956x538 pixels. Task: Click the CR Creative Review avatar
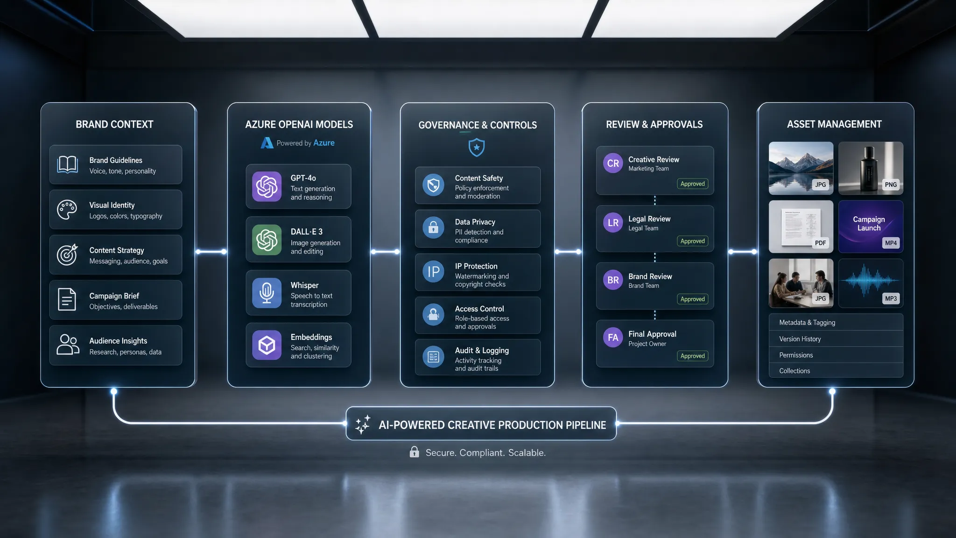[x=613, y=163]
